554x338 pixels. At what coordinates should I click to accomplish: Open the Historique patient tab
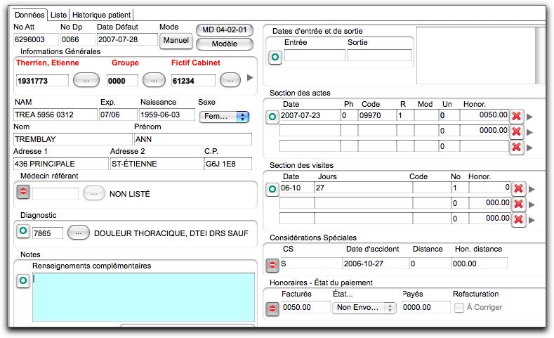click(x=101, y=14)
